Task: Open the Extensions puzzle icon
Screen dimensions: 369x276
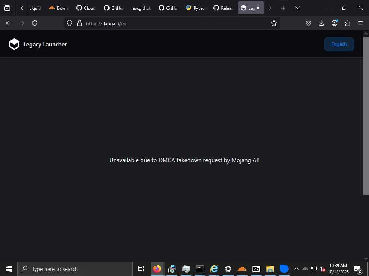Action: point(347,23)
